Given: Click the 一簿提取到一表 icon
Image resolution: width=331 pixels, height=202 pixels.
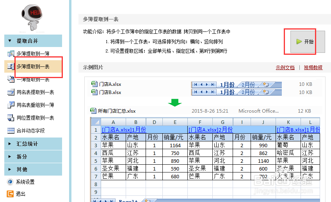Looking at the screenshot, I should [x=11, y=79].
